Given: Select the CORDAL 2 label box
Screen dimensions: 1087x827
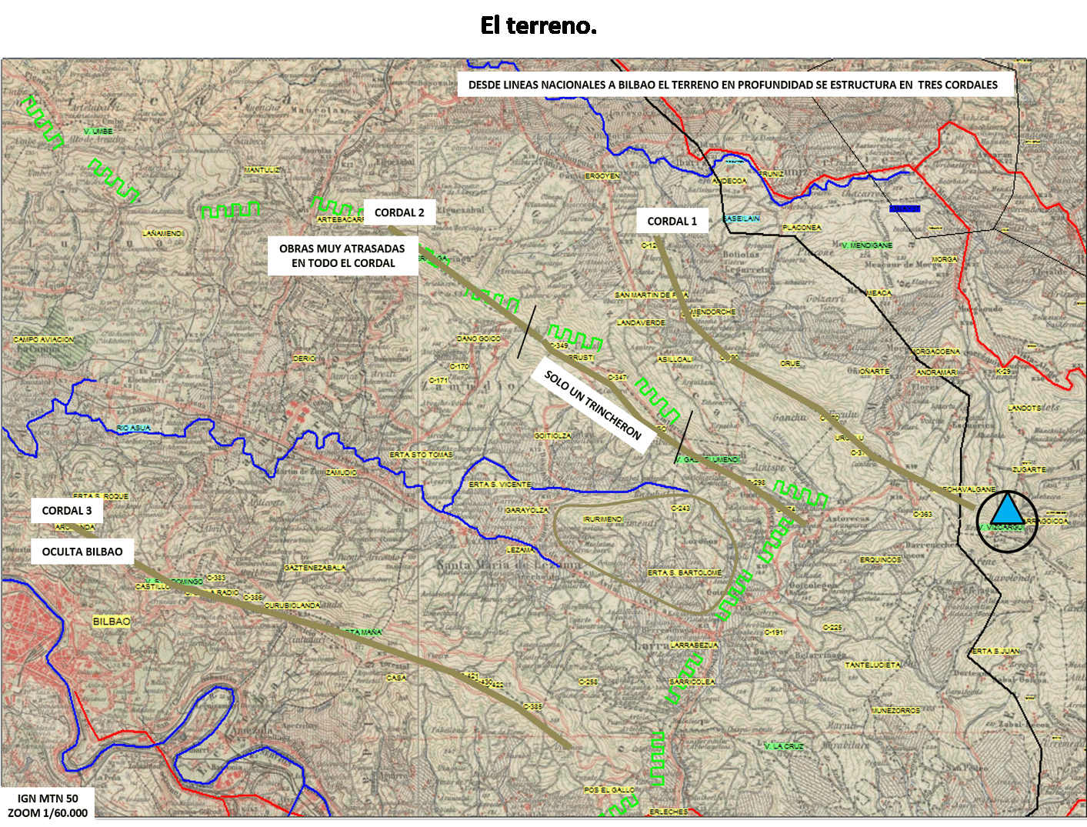Looking at the screenshot, I should [x=399, y=212].
